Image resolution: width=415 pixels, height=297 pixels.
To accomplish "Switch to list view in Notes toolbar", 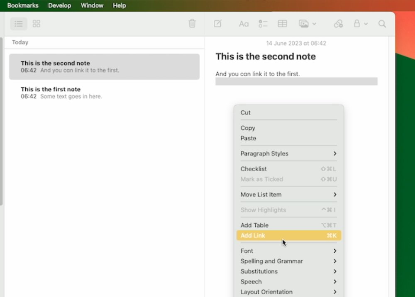I will coord(19,24).
